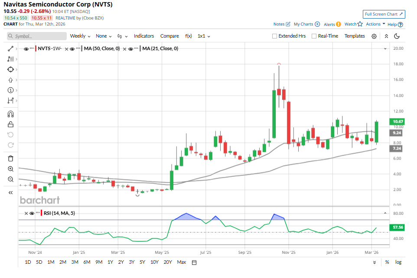Click the lock drawings icon
This screenshot has height=278, width=417.
(x=11, y=125)
